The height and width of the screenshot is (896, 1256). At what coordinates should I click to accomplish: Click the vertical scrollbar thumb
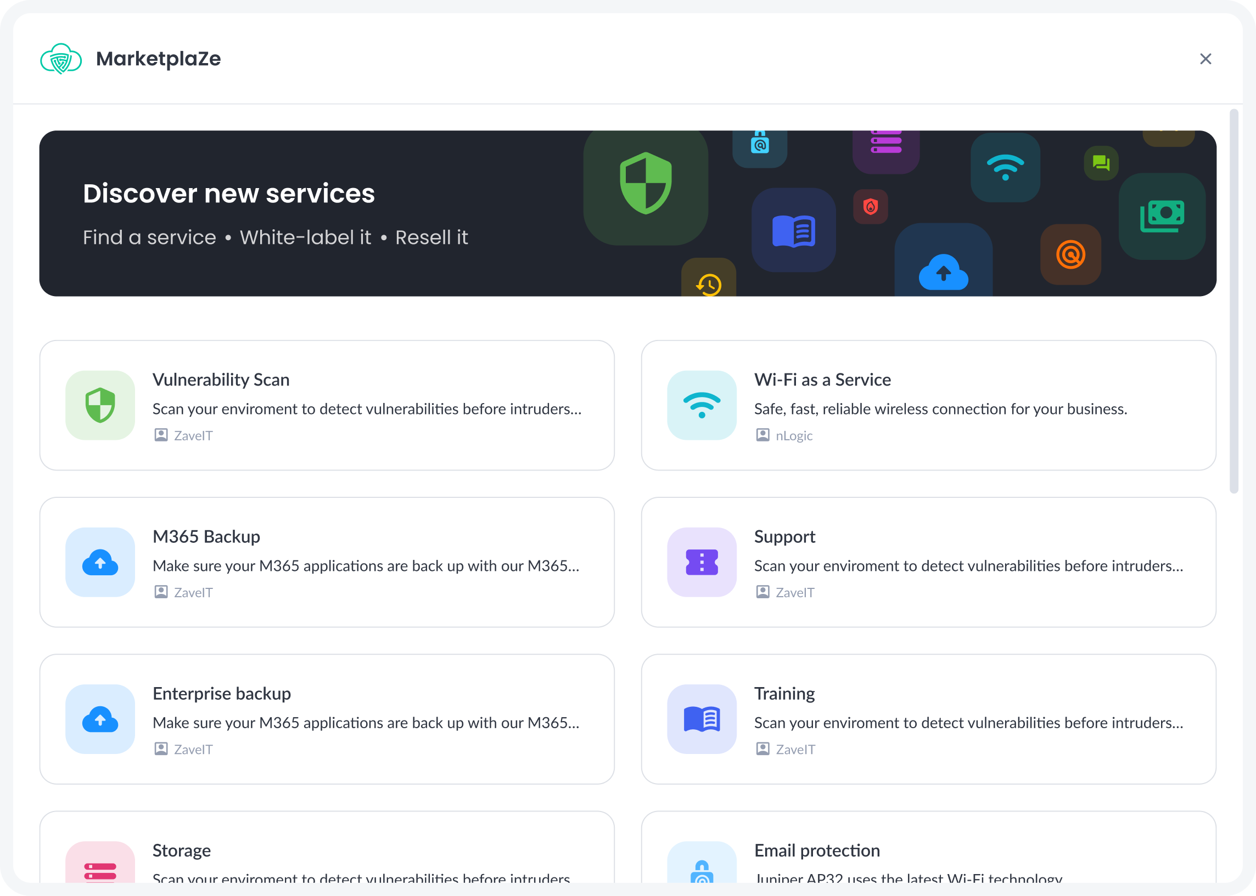tap(1233, 300)
